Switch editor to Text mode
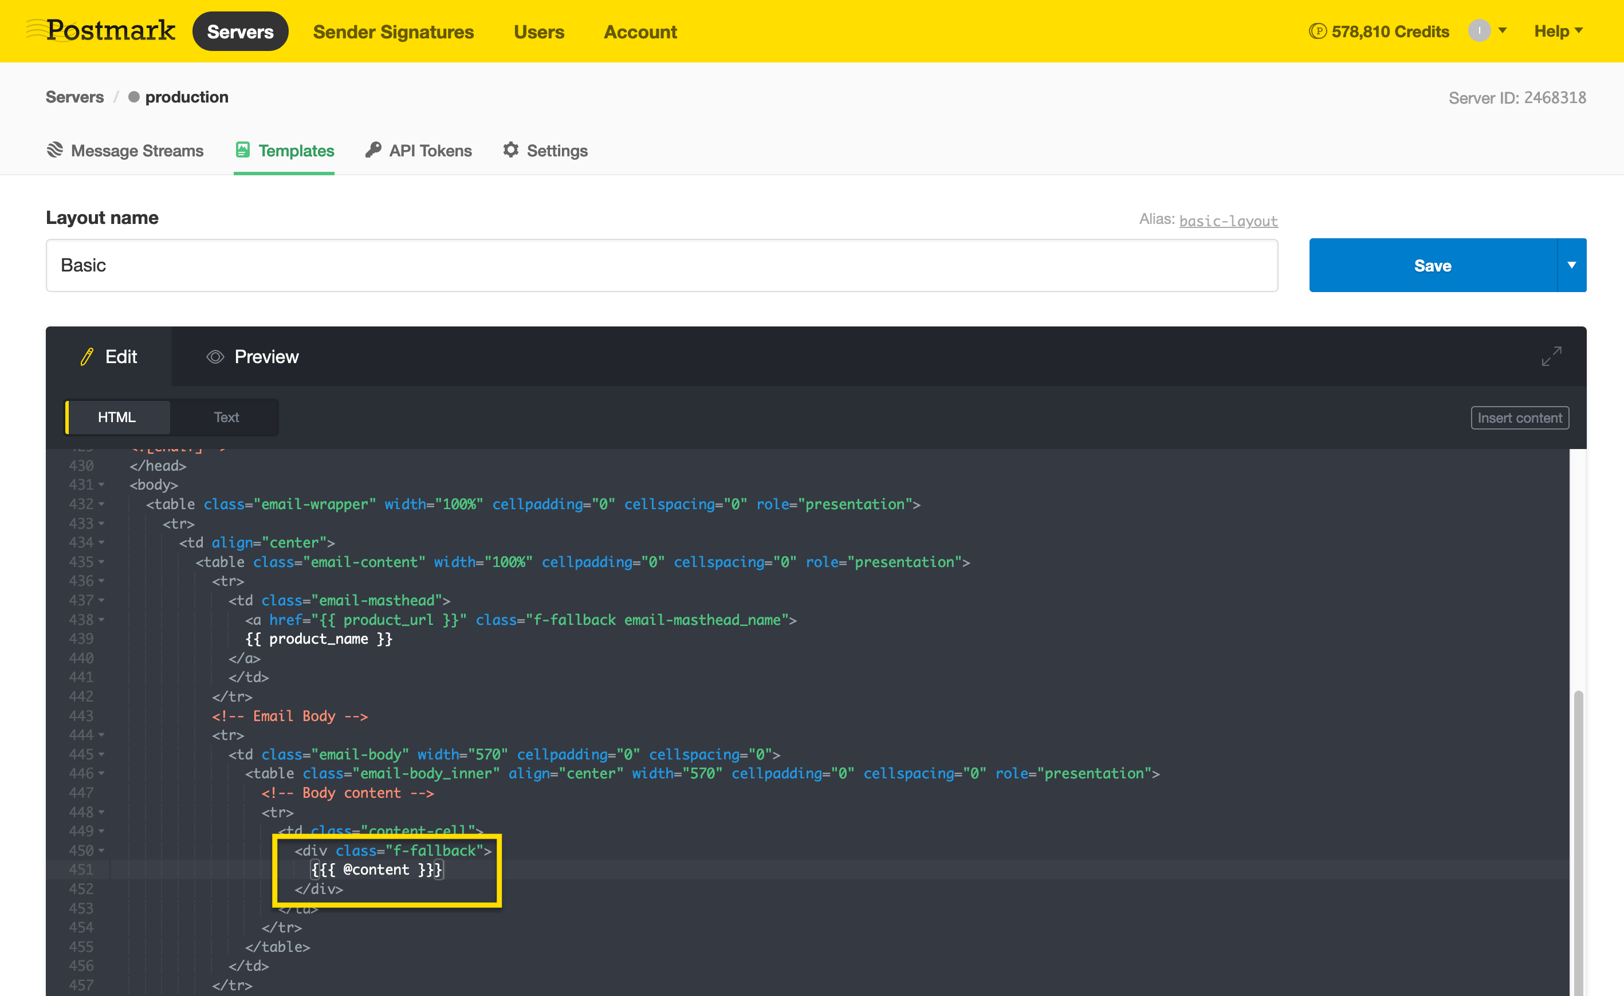Image resolution: width=1624 pixels, height=996 pixels. 225,418
